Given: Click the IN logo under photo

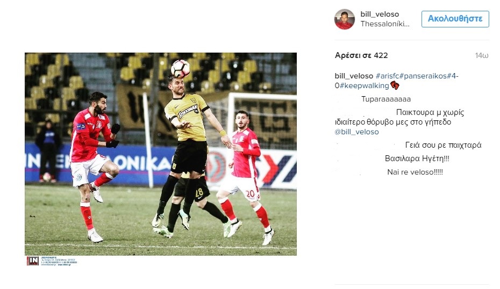Looking at the screenshot, I should coord(32,261).
